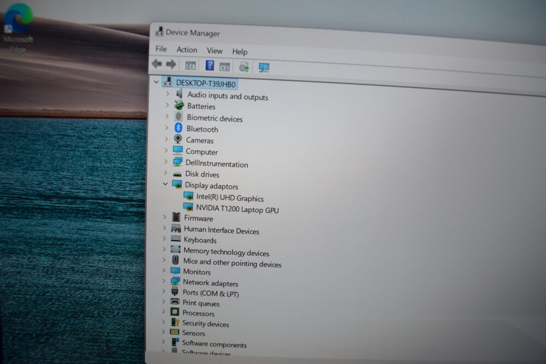
Task: Click the Memory technology devices icon
Action: (175, 249)
